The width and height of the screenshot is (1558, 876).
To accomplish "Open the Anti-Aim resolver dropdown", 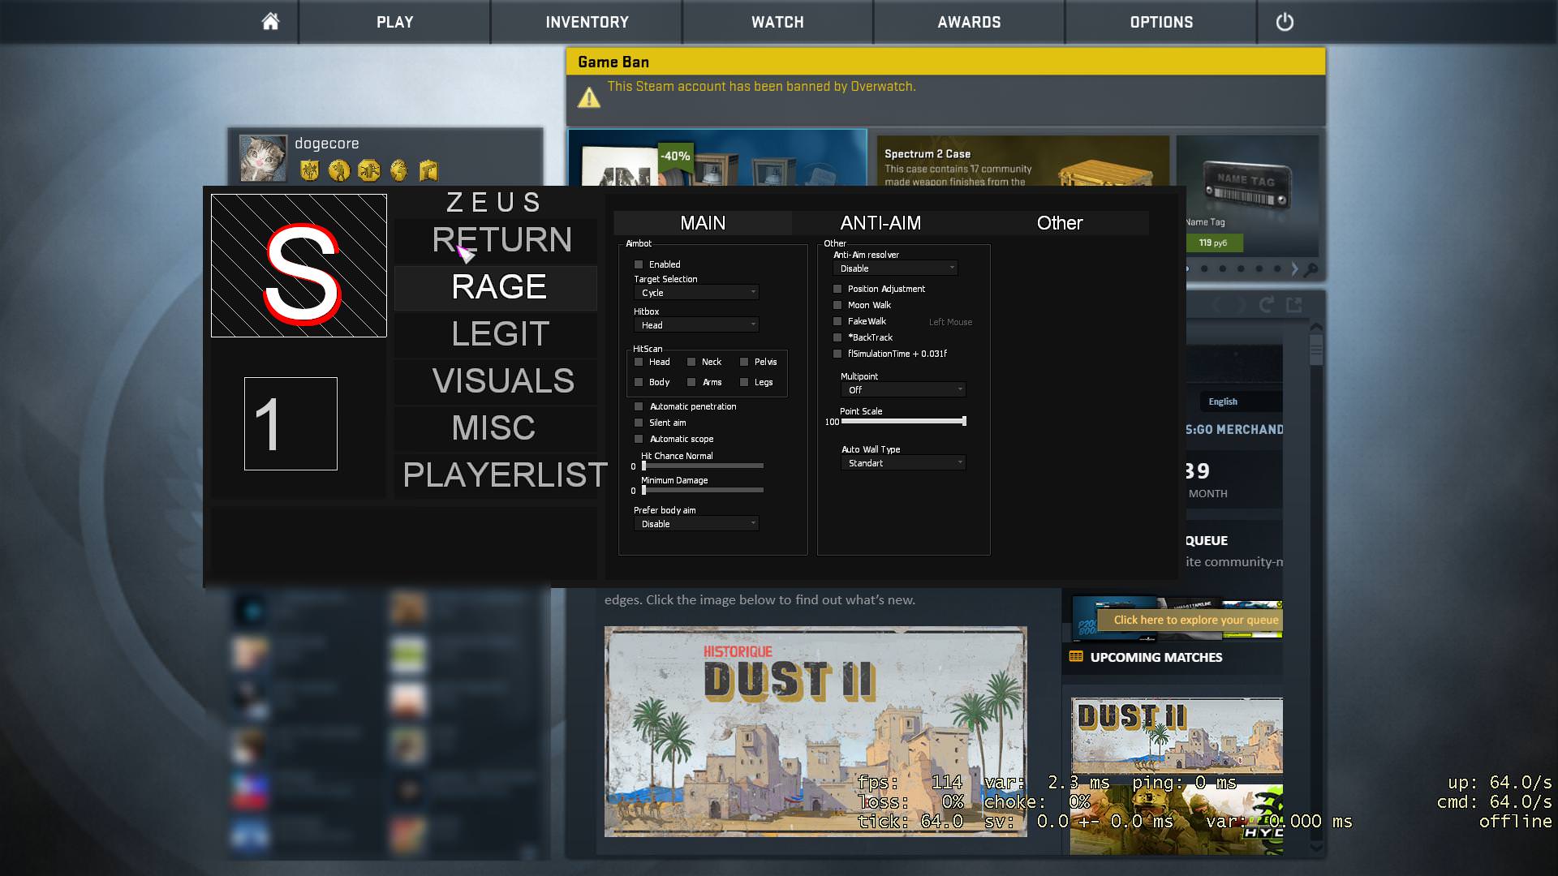I will click(895, 268).
